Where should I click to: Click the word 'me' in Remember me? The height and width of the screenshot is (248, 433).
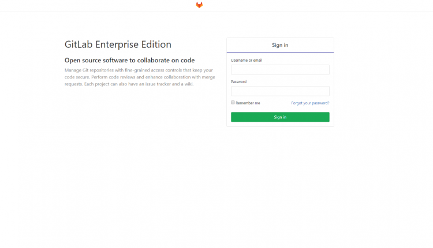(257, 103)
